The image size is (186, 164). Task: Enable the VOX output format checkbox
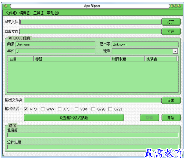point(77,109)
